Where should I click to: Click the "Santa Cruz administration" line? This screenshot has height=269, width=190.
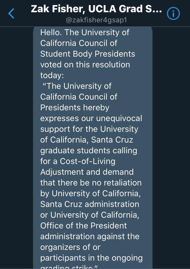[89, 204]
